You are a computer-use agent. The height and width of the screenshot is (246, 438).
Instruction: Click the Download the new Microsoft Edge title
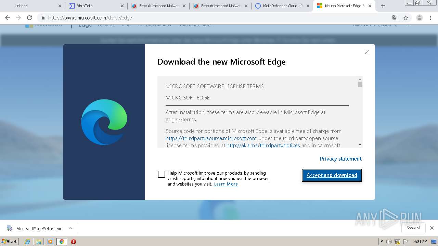tap(221, 62)
